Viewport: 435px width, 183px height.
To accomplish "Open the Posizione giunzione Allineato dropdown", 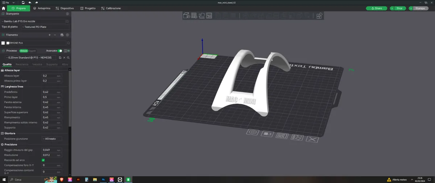I will click(52, 139).
